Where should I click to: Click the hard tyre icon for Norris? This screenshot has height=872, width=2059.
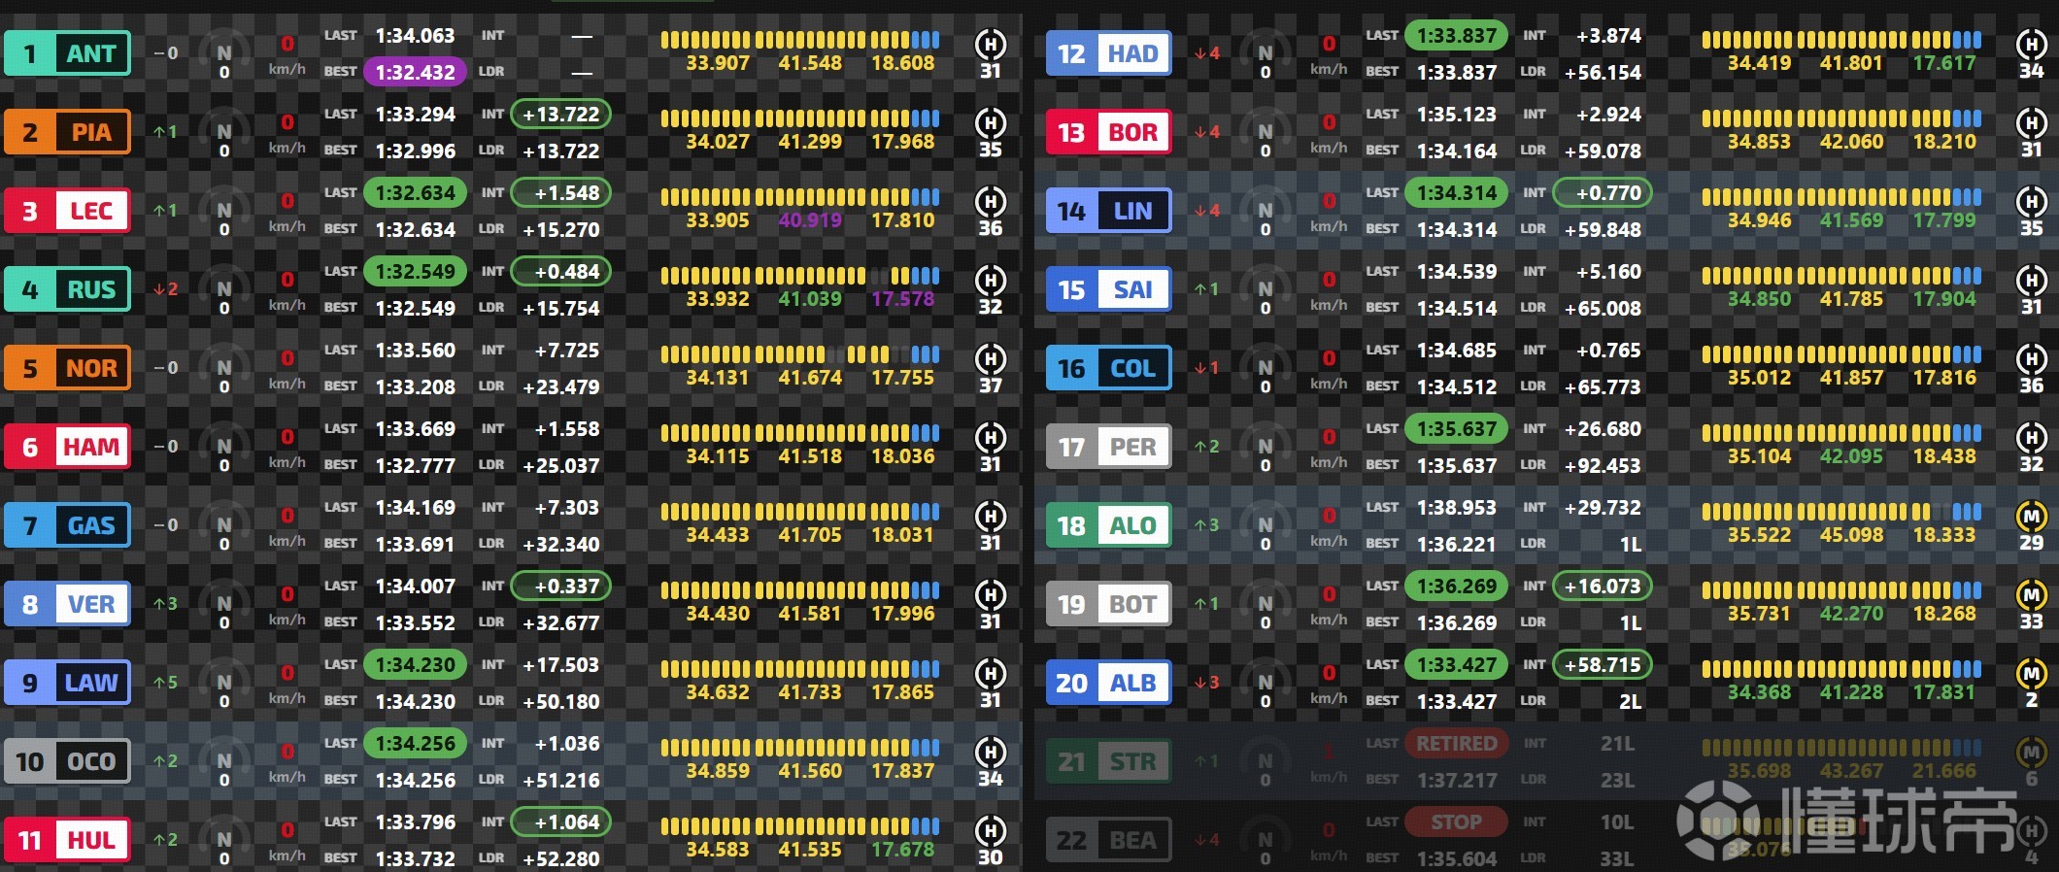(x=990, y=358)
